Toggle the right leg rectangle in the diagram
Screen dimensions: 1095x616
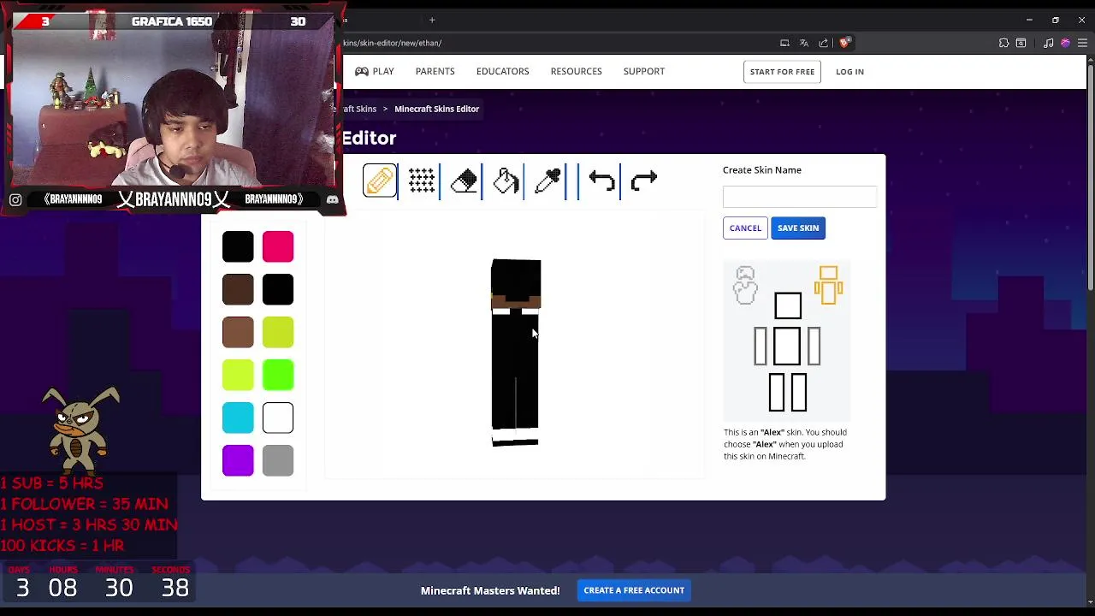pos(797,393)
